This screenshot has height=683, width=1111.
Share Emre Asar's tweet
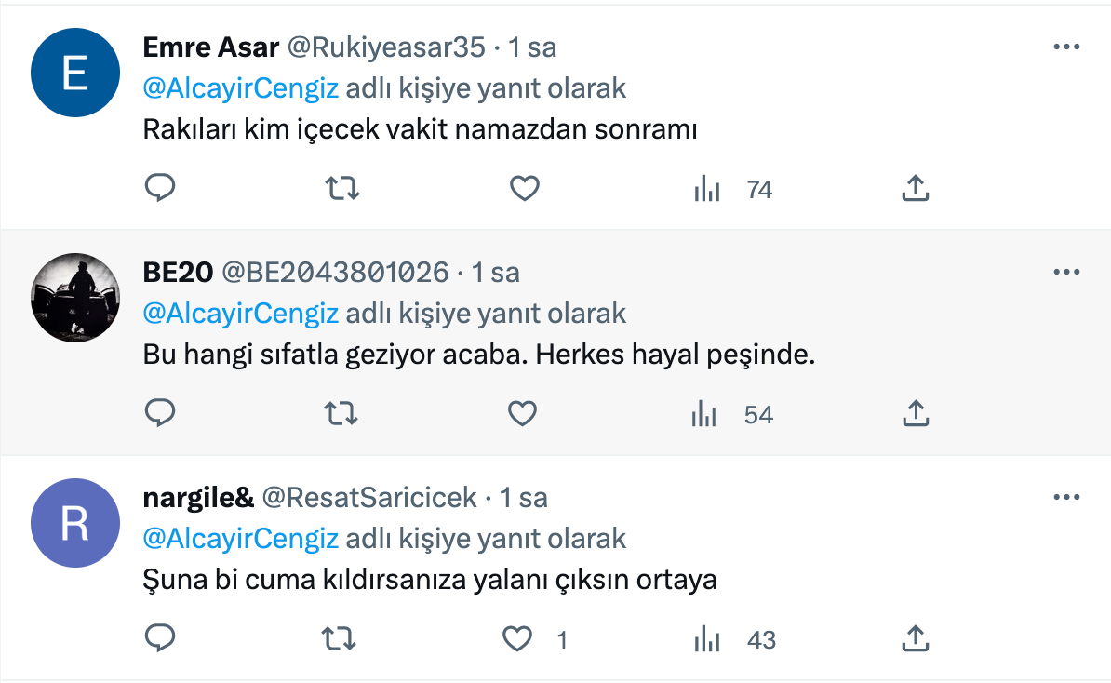tap(916, 188)
